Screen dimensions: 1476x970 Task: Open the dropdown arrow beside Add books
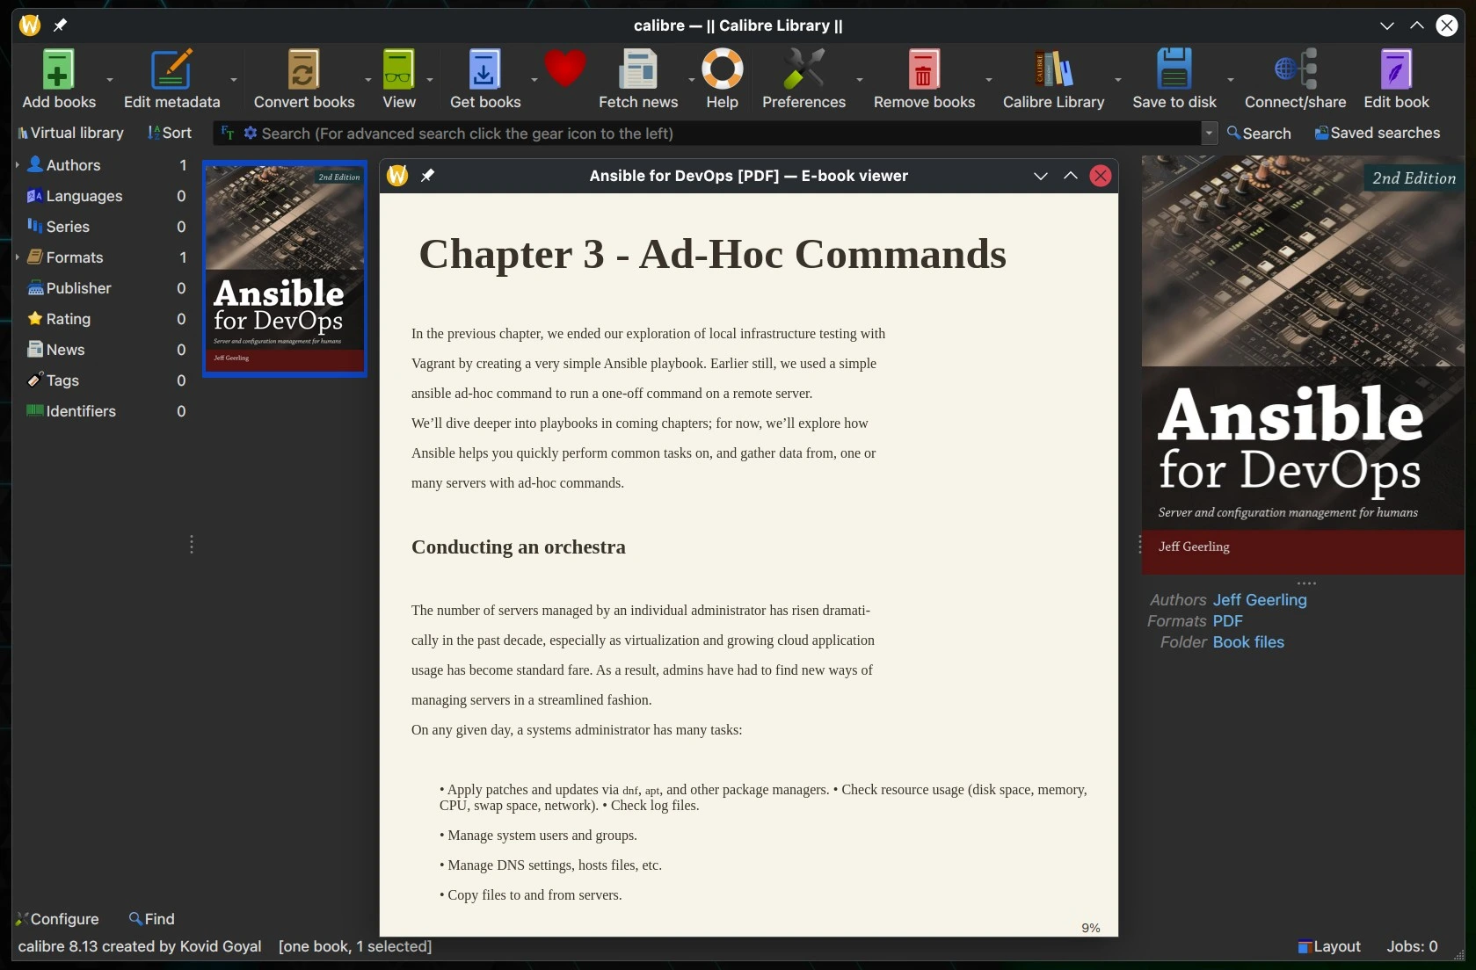pos(110,80)
